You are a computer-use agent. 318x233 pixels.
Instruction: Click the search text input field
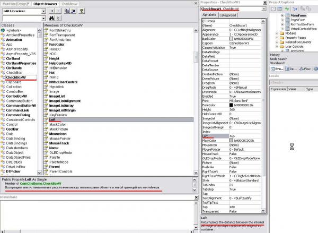click(x=22, y=19)
